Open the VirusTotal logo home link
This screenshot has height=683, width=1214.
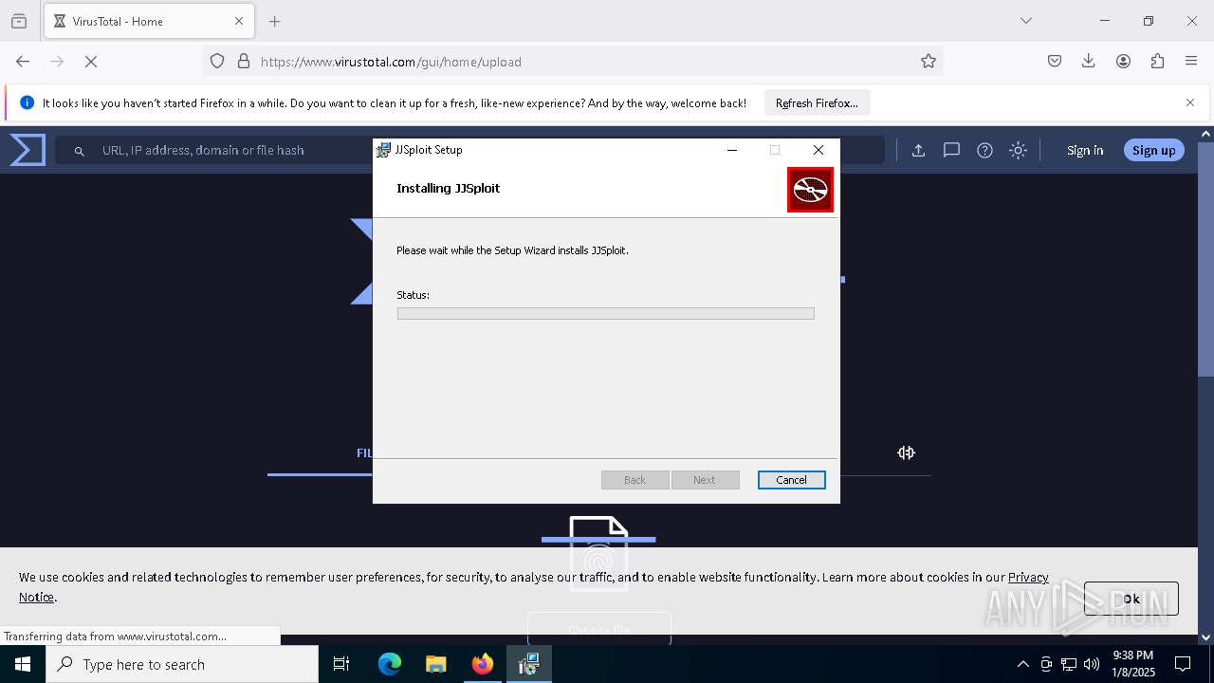28,150
